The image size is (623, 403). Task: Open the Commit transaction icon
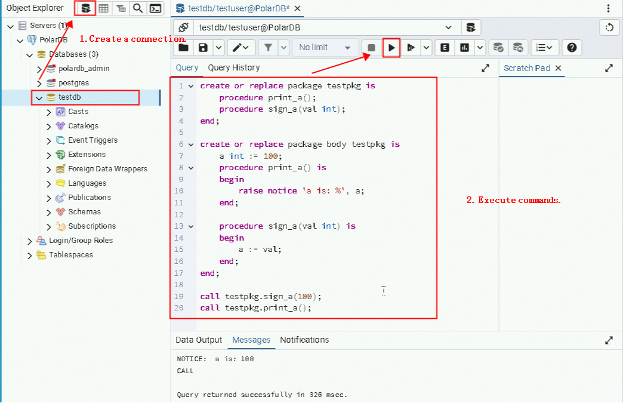pyautogui.click(x=499, y=48)
